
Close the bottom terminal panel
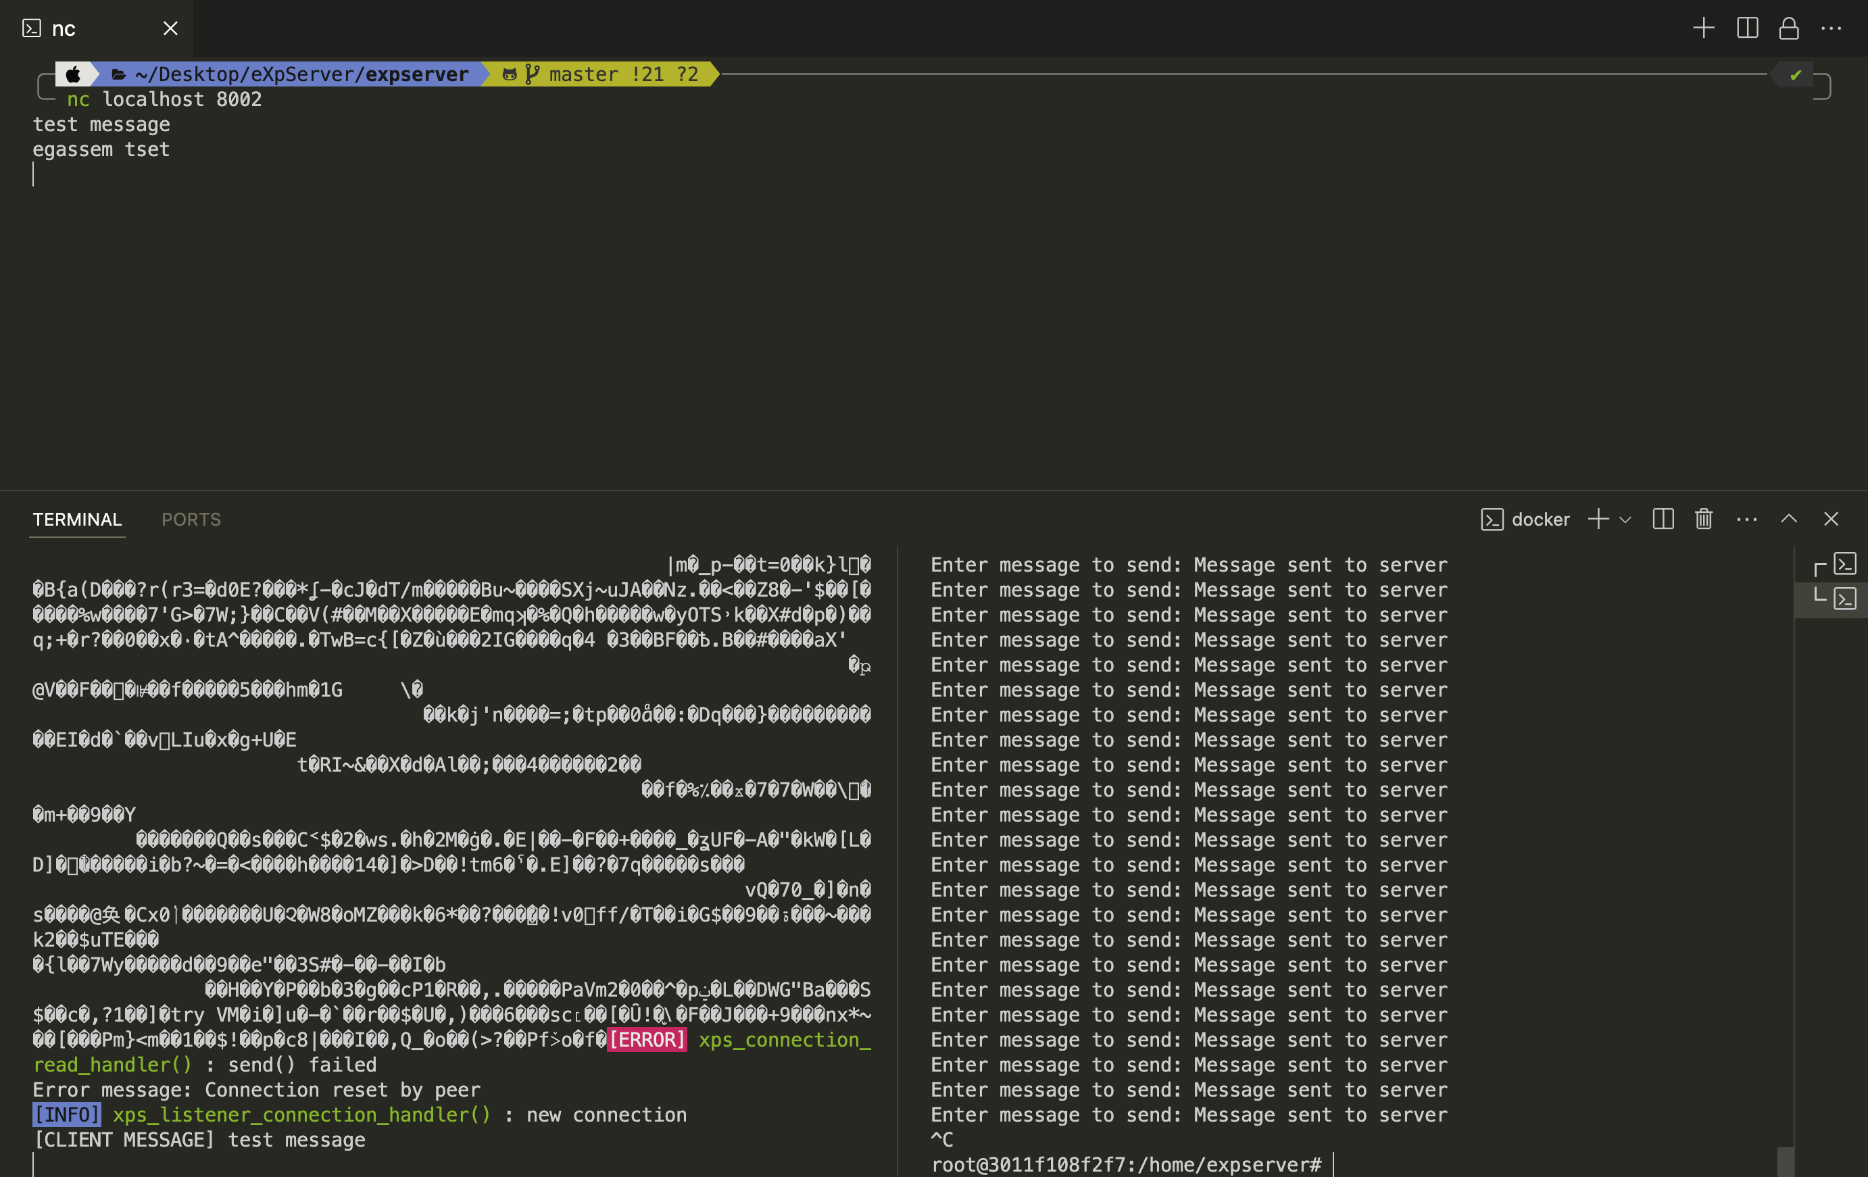point(1831,519)
